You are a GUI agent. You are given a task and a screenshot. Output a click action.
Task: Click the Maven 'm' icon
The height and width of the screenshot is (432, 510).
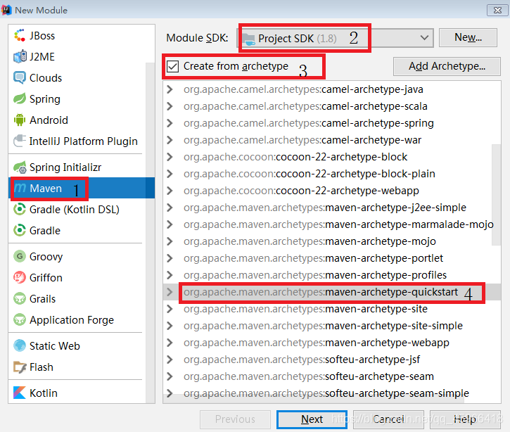click(20, 188)
